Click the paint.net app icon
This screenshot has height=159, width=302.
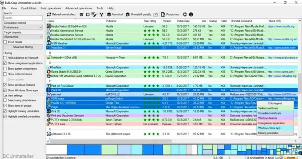pos(49,94)
